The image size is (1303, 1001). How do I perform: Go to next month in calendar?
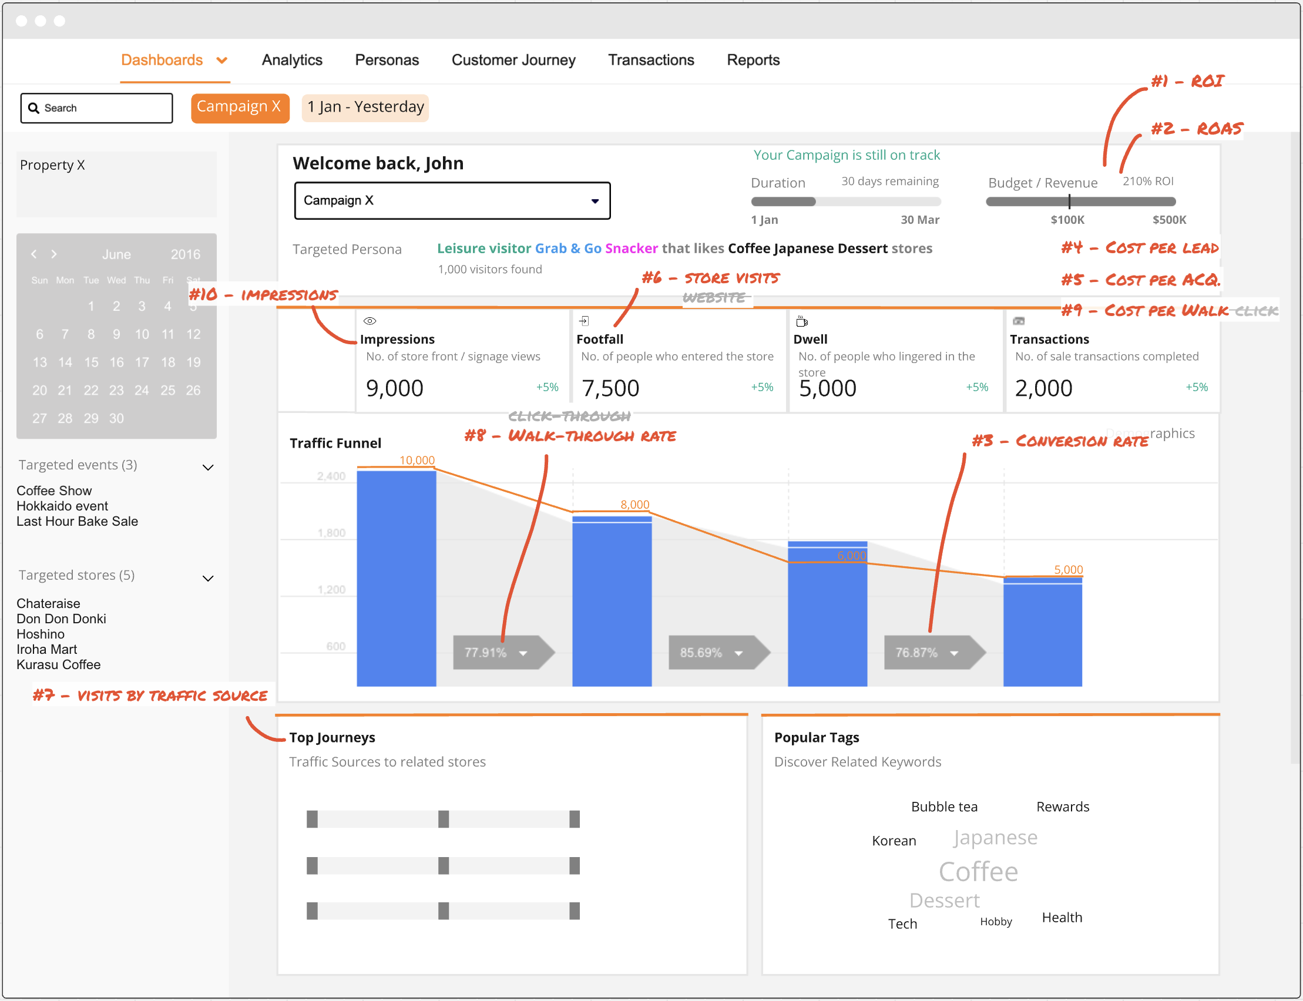pyautogui.click(x=54, y=254)
